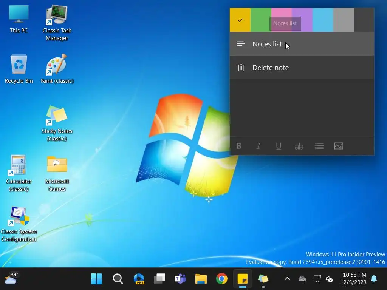Toggle bullet list in Sticky Notes
Screen dimensions: 387x290
(x=319, y=146)
